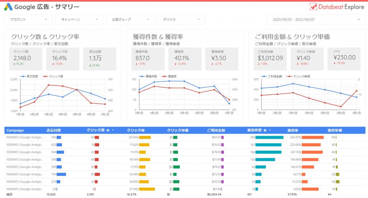Click the 9月3日 red peak point in first chart

49,85
